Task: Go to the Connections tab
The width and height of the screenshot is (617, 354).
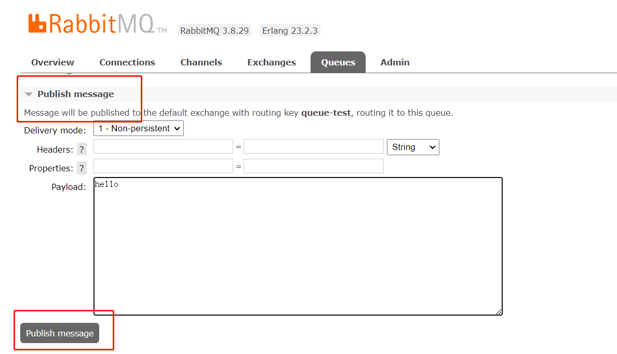Action: 127,62
